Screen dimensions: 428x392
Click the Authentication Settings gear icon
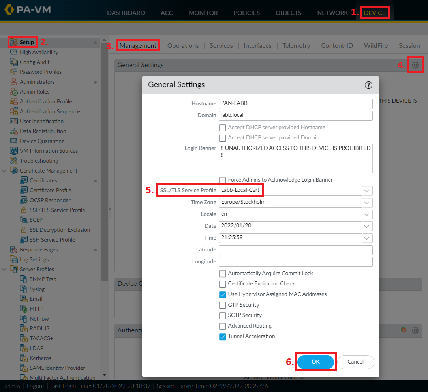pyautogui.click(x=415, y=330)
